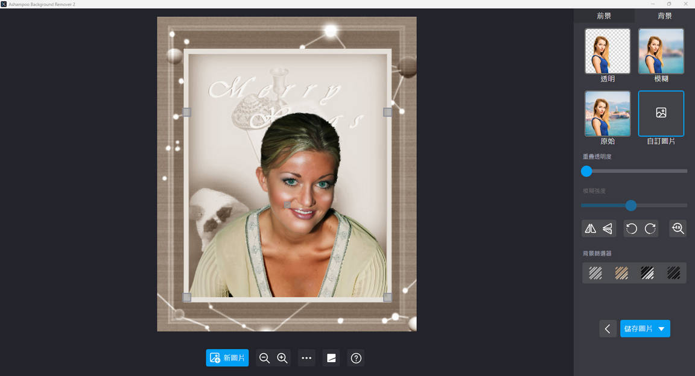Click the bottom-right resize handle of the photo
Image resolution: width=695 pixels, height=376 pixels.
[x=387, y=298]
